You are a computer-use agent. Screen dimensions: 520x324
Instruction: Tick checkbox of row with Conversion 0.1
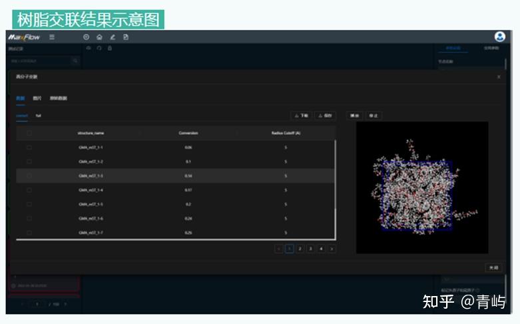tap(29, 162)
